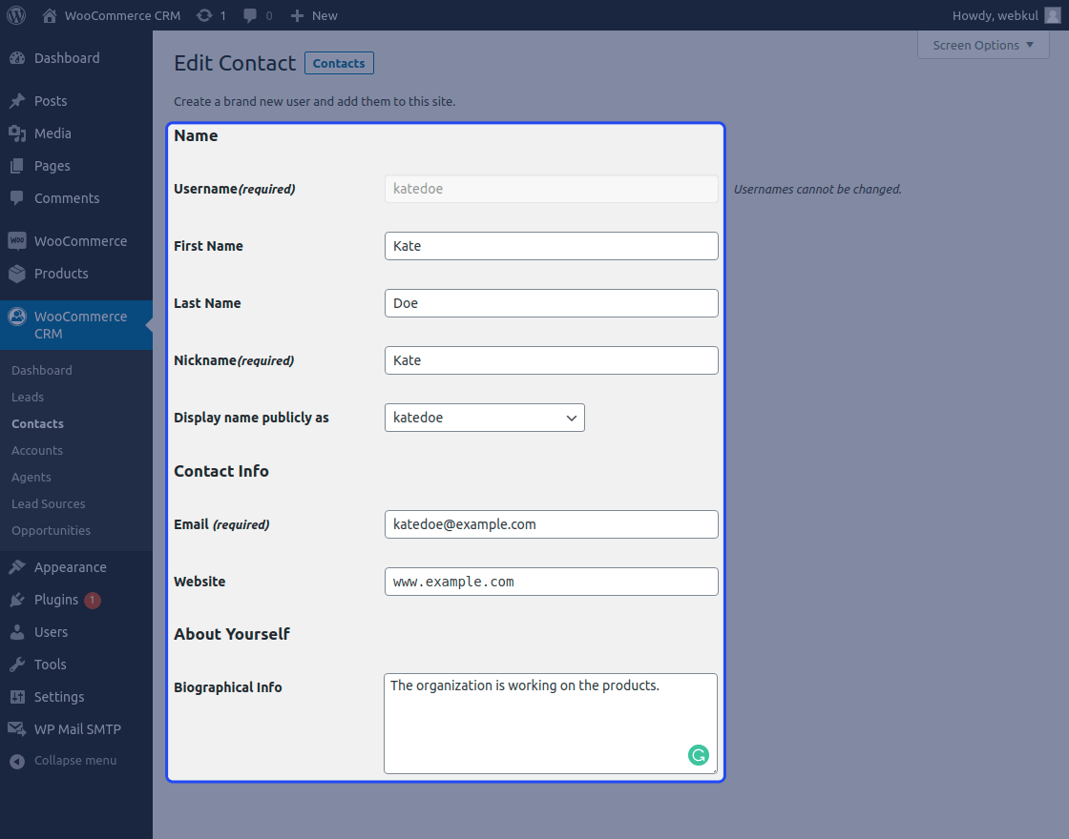Click the Edit Contact page heading

235,63
